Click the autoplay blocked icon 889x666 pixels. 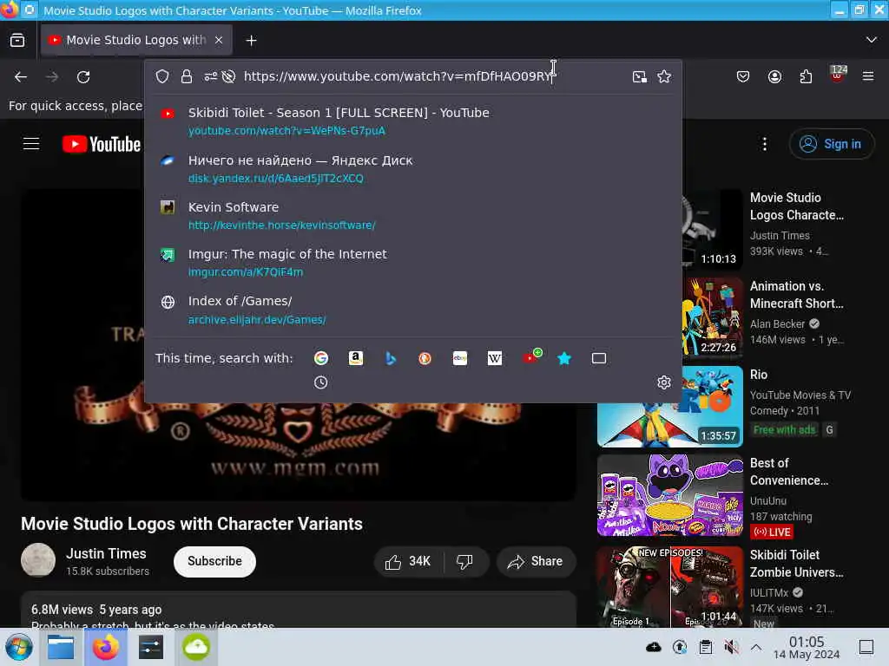tap(228, 76)
